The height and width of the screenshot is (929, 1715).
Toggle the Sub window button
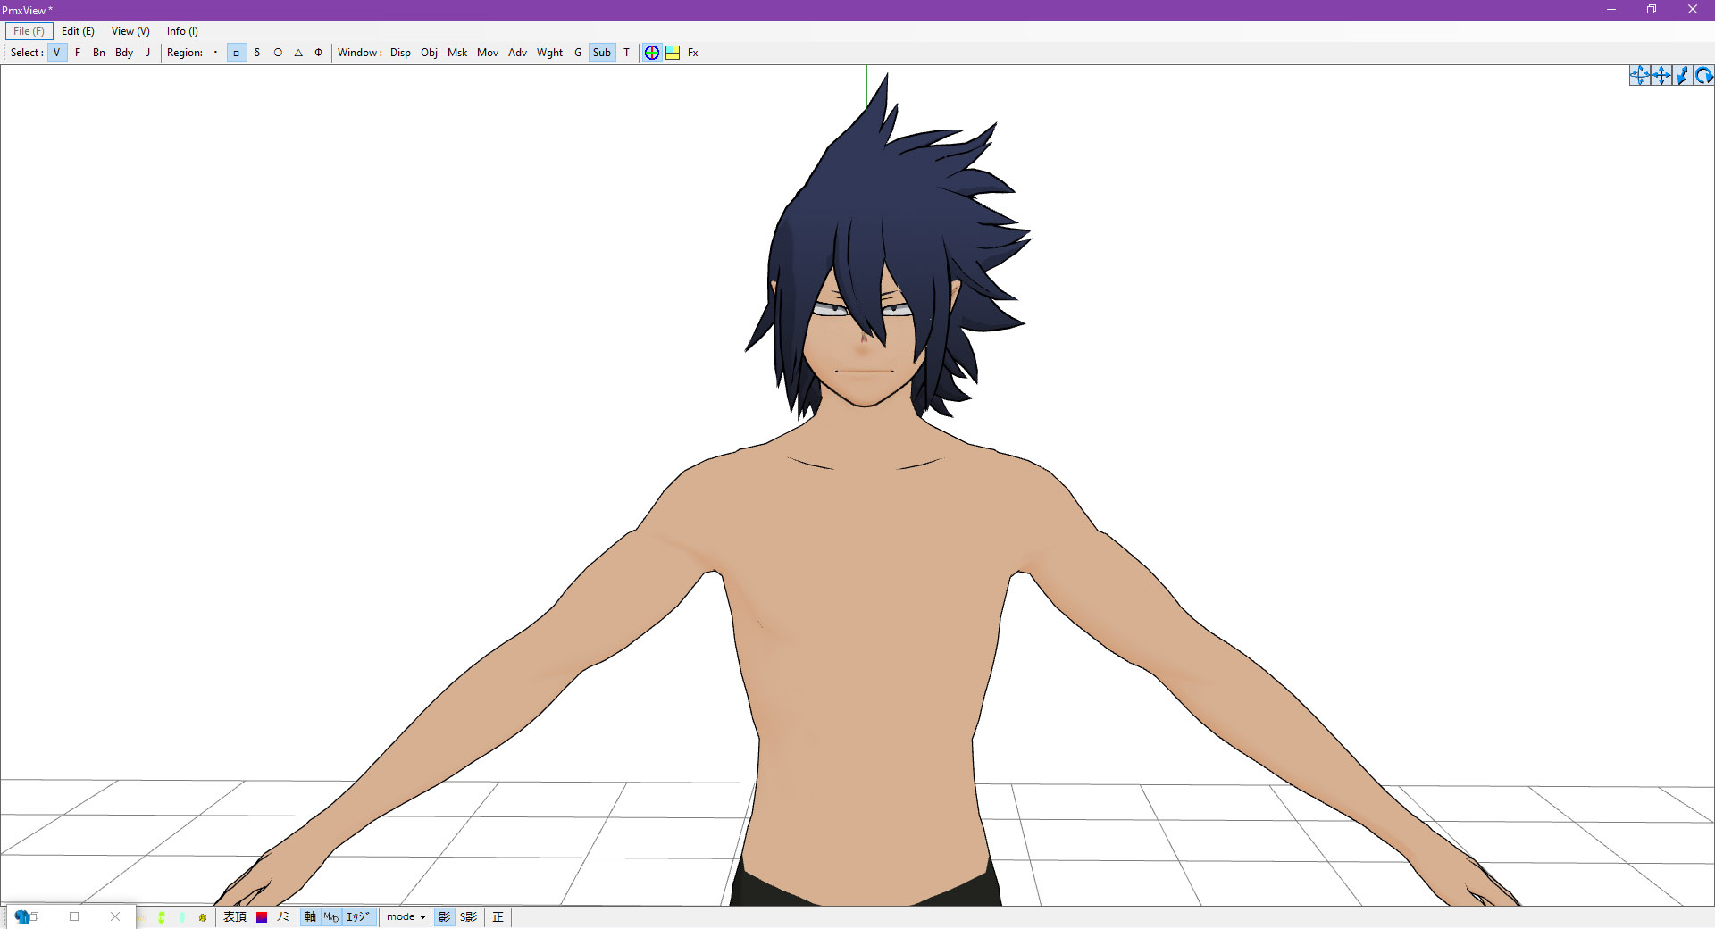click(602, 53)
